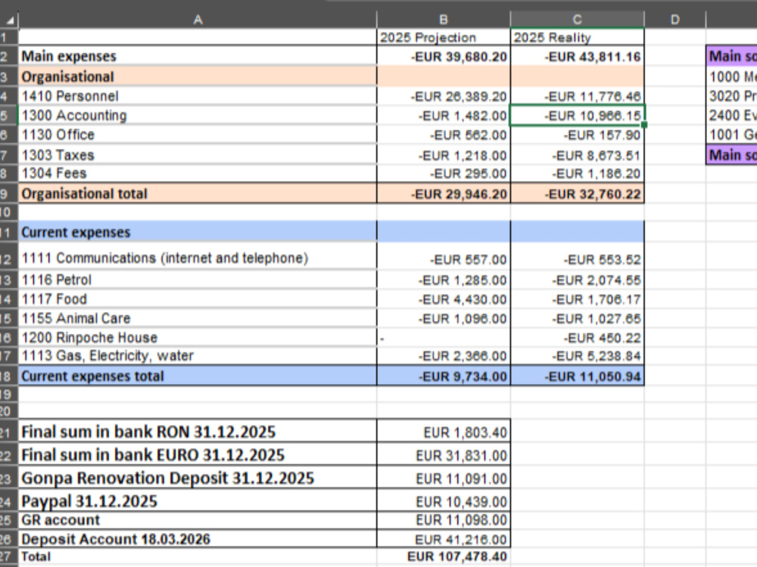
Task: Select the 'Current expenses' heading cell
Action: click(x=198, y=232)
